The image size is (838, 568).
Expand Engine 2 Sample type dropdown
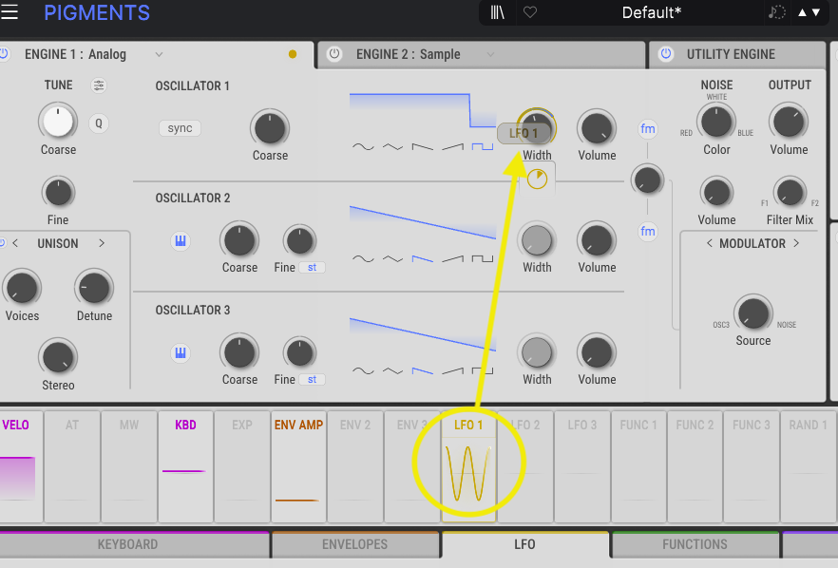click(x=490, y=54)
